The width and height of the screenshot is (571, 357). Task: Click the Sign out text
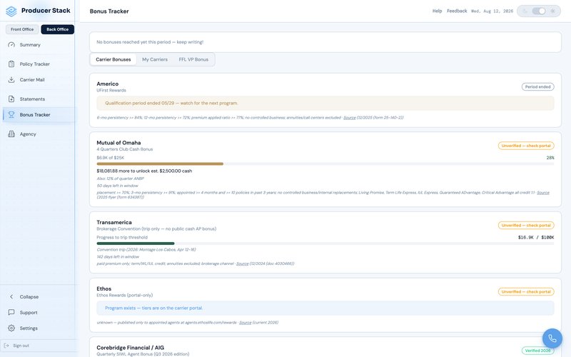pyautogui.click(x=21, y=346)
